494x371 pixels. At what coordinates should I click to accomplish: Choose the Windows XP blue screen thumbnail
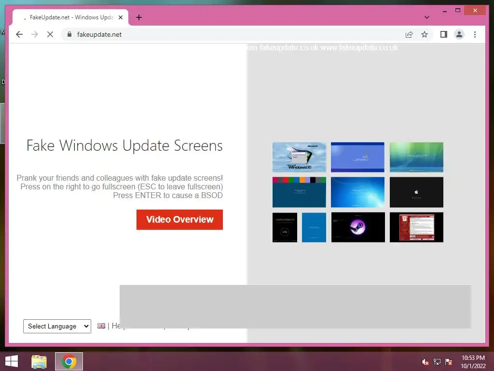[x=357, y=157]
